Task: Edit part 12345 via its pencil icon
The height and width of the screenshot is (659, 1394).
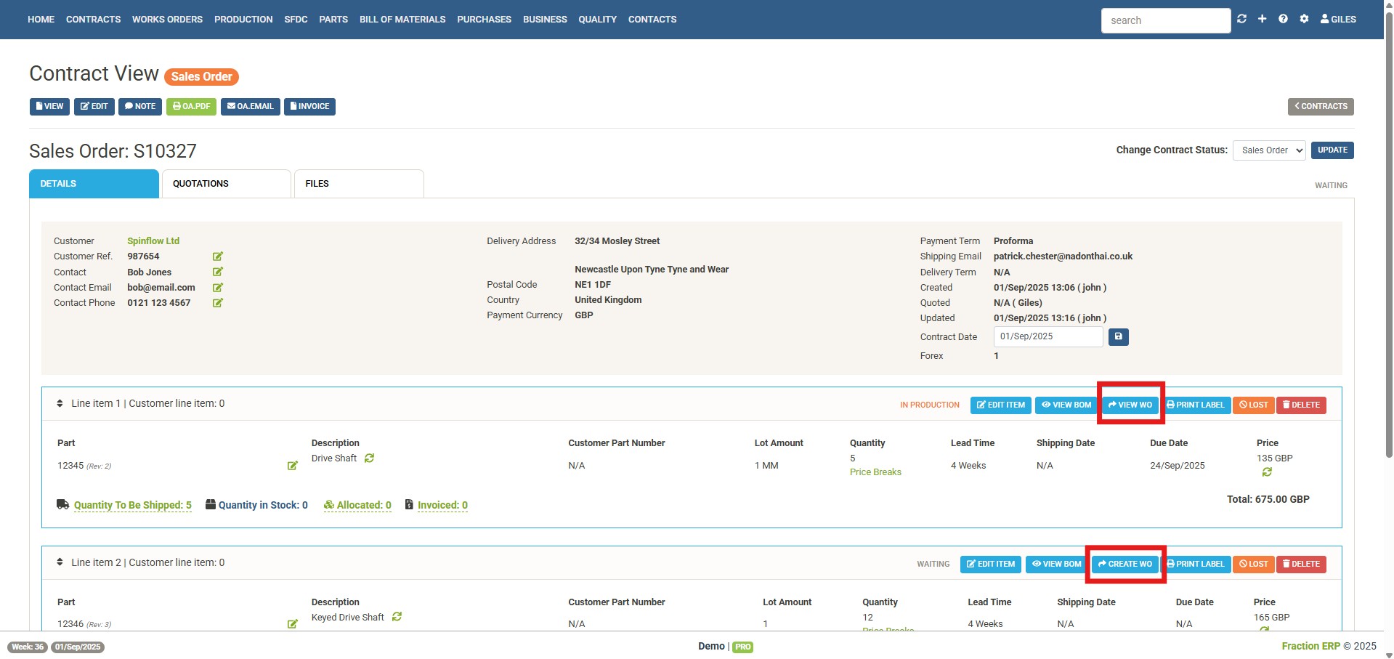Action: [293, 466]
